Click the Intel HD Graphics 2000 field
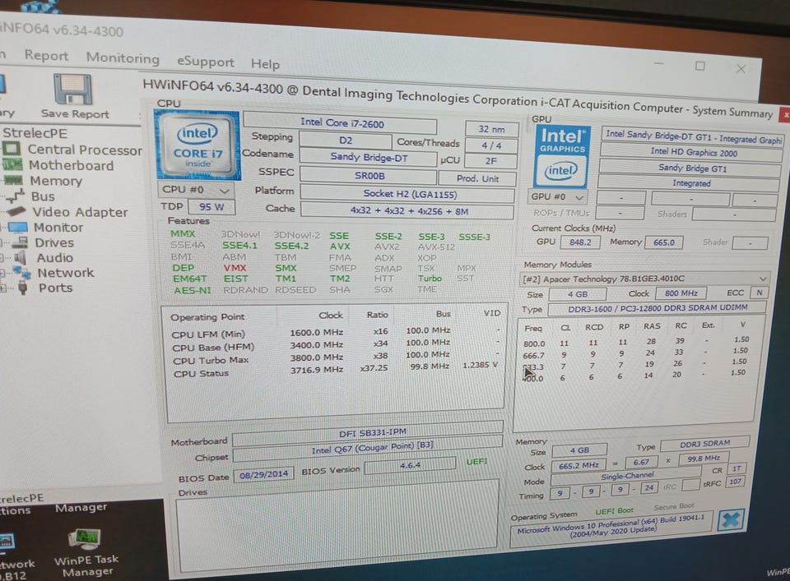Viewport: 790px width, 581px height. pyautogui.click(x=692, y=152)
